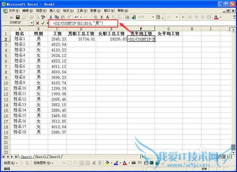Apply drawing toolbar line color brush swatch
This screenshot has height=172, width=237.
tap(116, 163)
